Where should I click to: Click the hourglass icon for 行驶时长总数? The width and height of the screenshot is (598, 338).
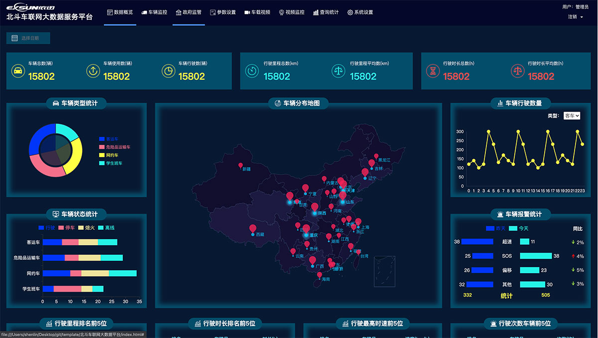tap(433, 71)
